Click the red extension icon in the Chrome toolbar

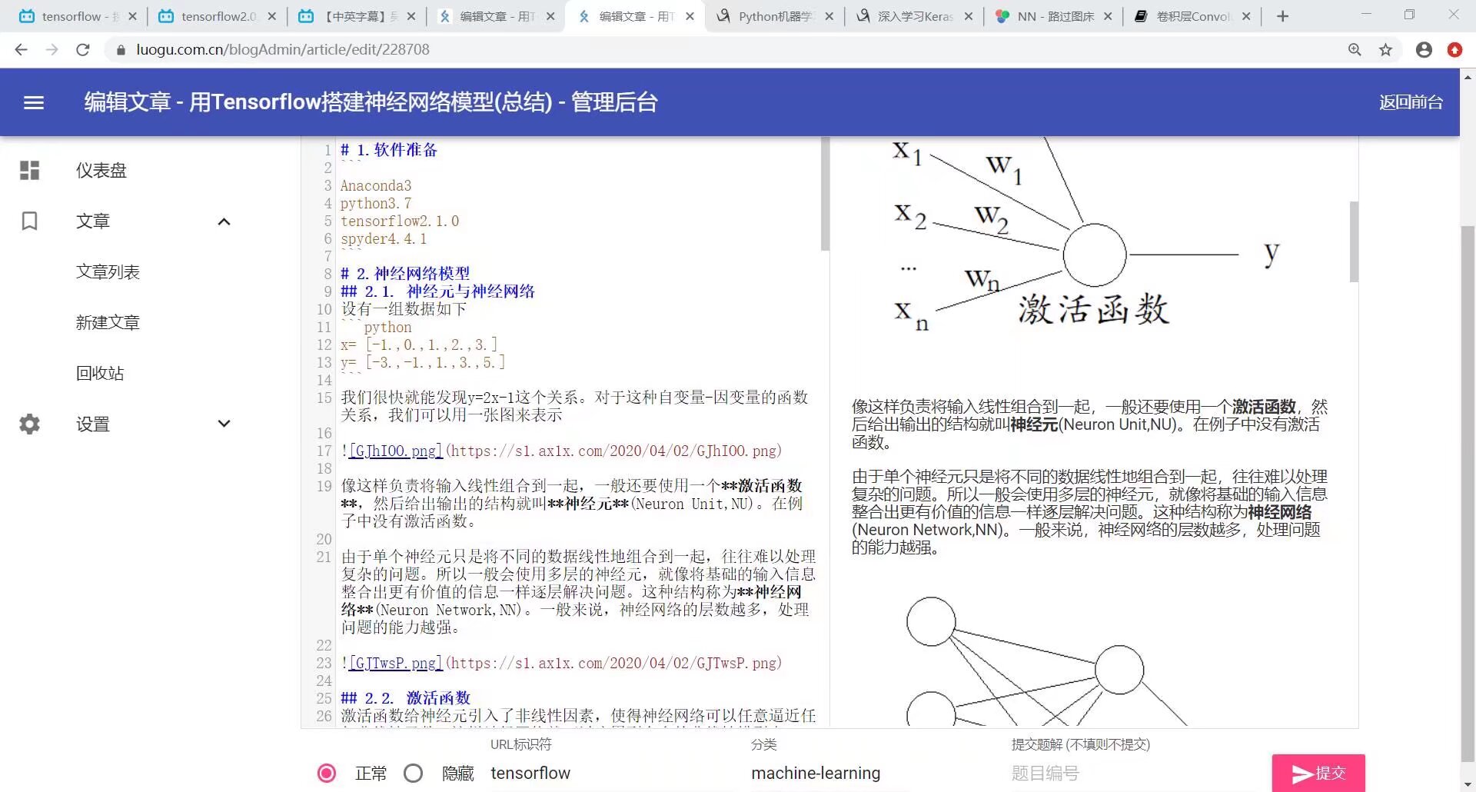click(1454, 49)
